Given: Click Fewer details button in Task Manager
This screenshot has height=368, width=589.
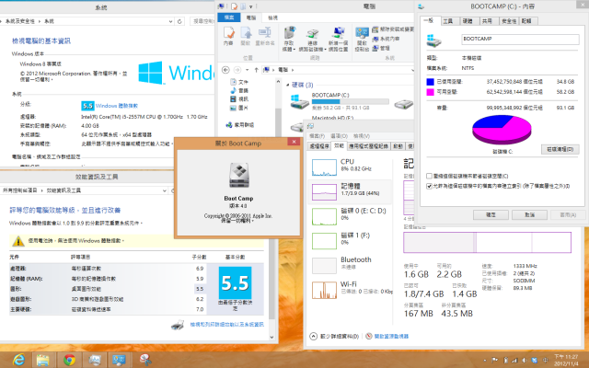Looking at the screenshot, I should click(335, 336).
